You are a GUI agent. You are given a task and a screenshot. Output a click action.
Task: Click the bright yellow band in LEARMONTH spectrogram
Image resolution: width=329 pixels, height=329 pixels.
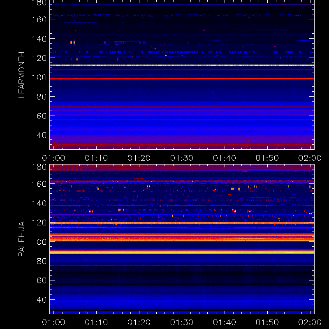point(182,65)
